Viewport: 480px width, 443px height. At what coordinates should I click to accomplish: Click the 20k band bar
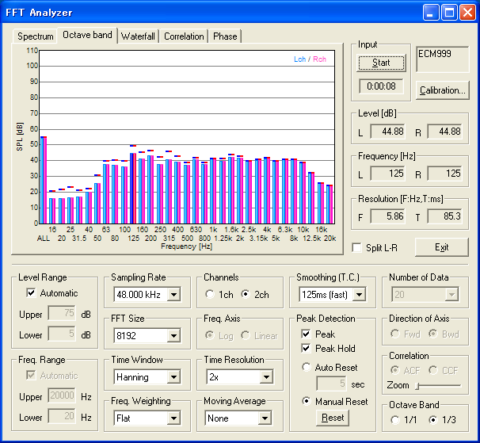[330, 204]
